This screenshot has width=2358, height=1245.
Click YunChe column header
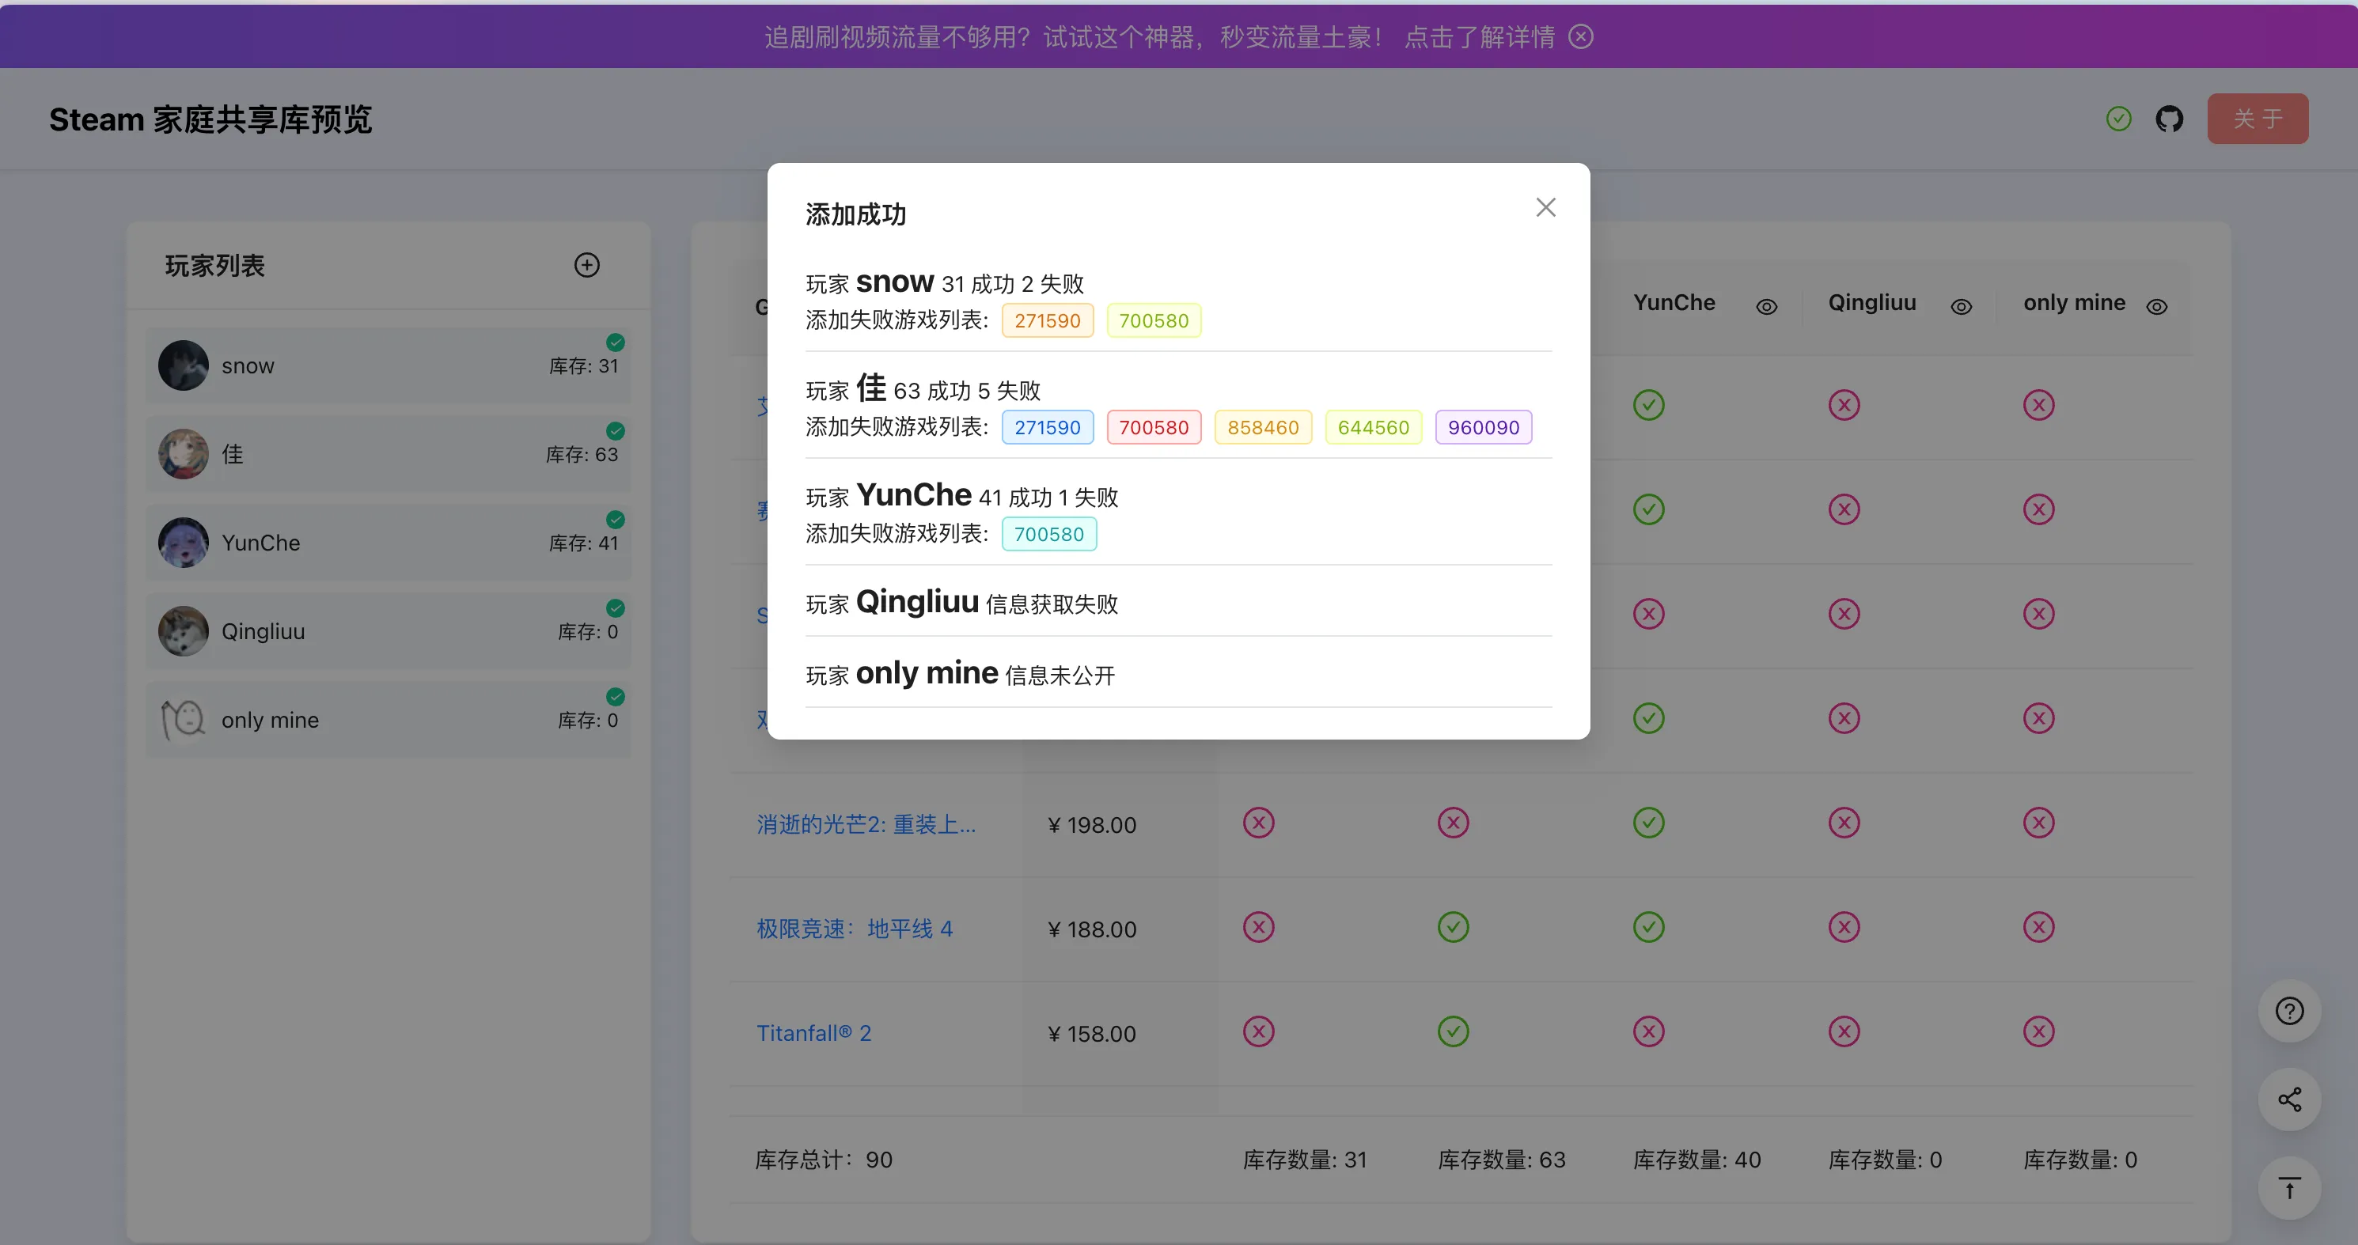(1674, 303)
